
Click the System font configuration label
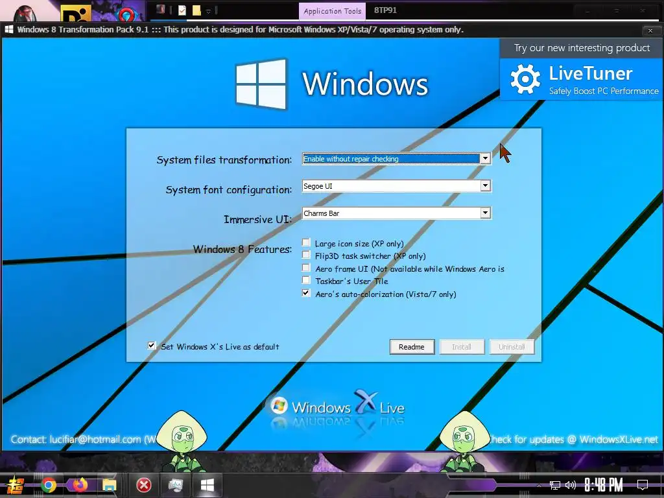coord(229,190)
